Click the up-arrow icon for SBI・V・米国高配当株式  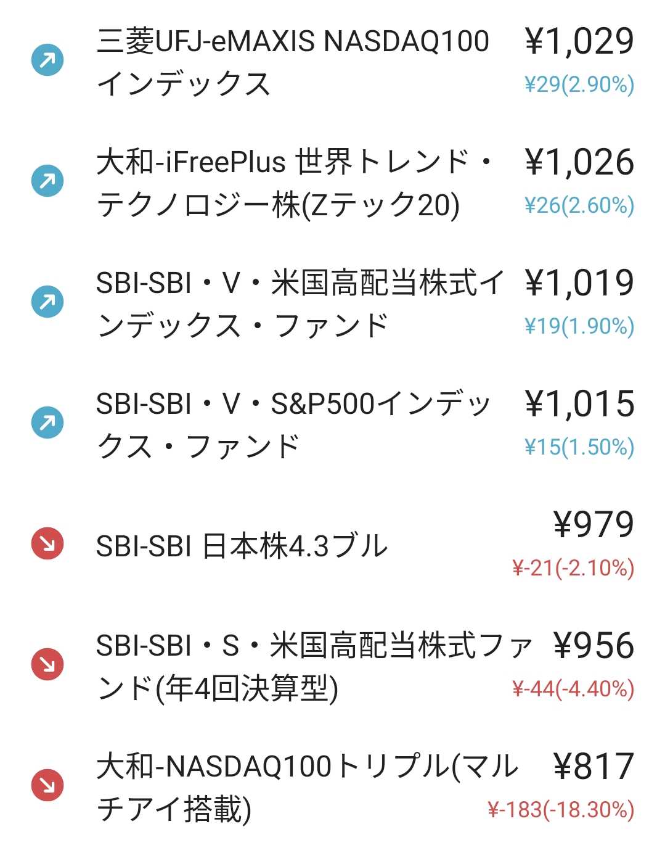47,302
